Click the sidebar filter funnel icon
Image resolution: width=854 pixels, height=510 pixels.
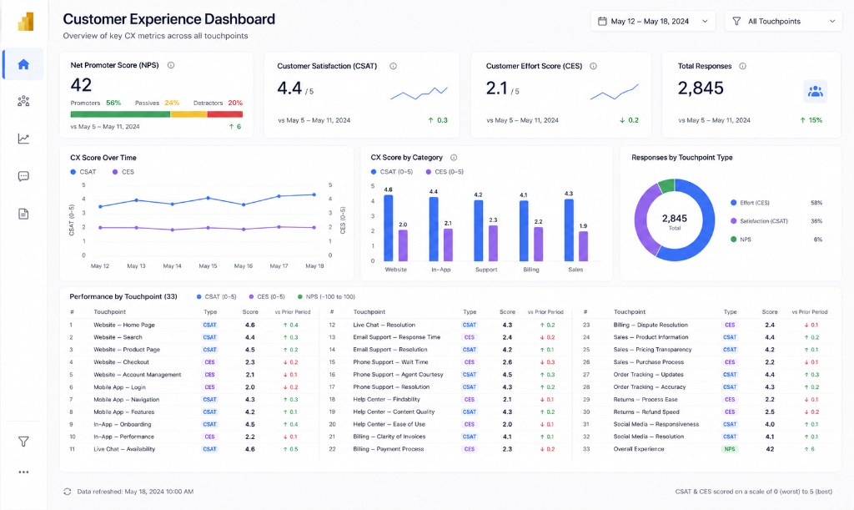pos(23,442)
